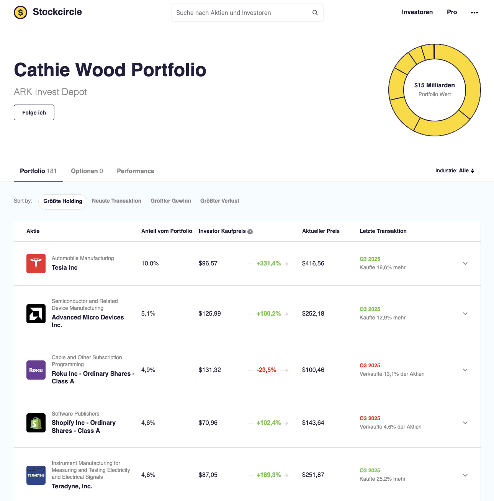
Task: Click the Tesla Inc stock logo
Action: (x=36, y=264)
